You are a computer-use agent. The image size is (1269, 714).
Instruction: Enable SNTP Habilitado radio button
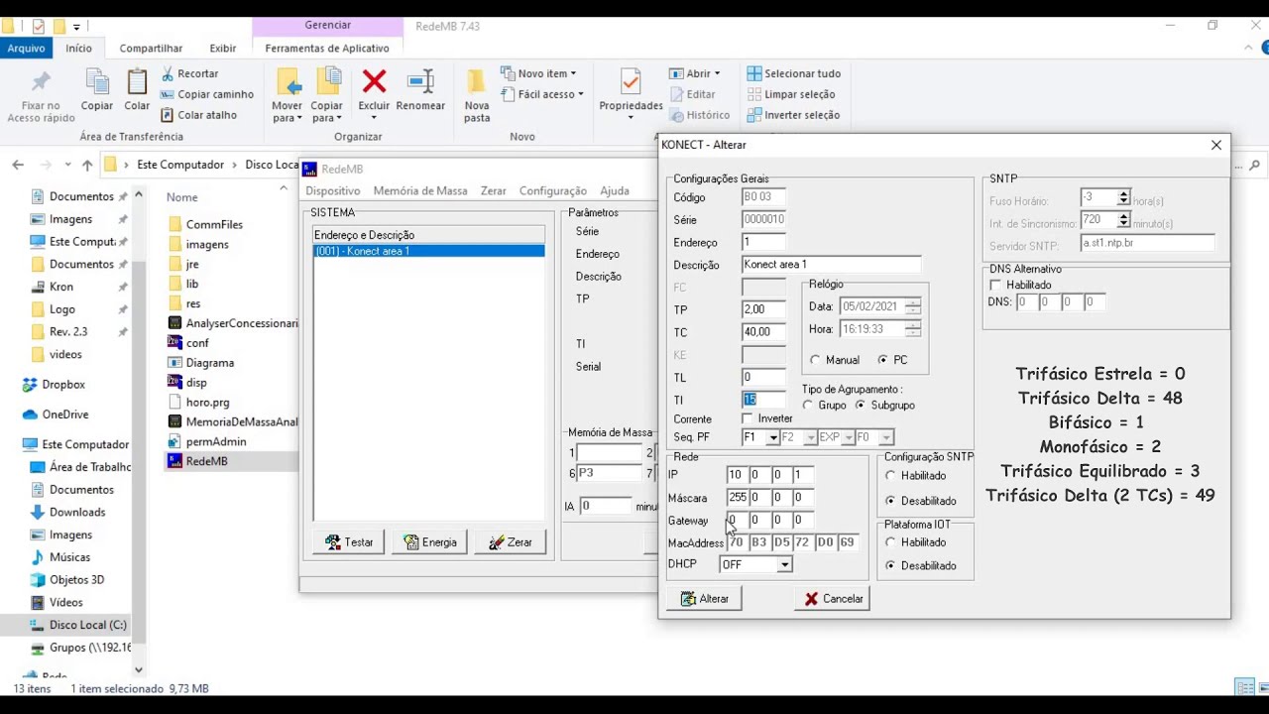pyautogui.click(x=890, y=476)
